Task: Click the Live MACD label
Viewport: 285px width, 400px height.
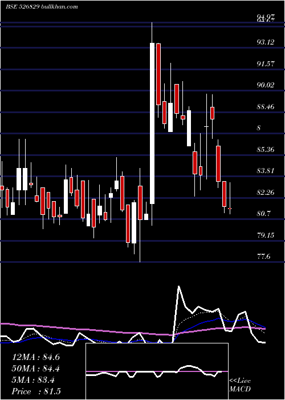Action: click(240, 385)
